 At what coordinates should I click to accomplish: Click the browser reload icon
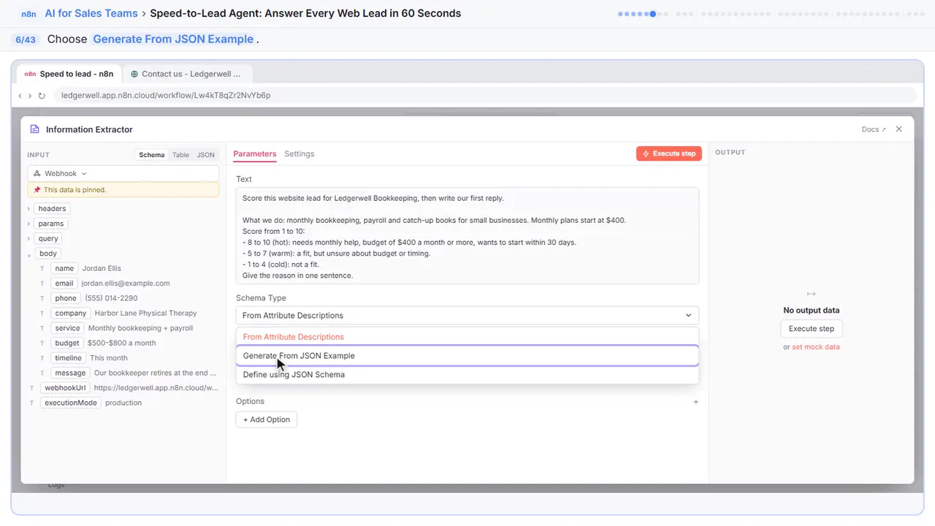point(42,96)
